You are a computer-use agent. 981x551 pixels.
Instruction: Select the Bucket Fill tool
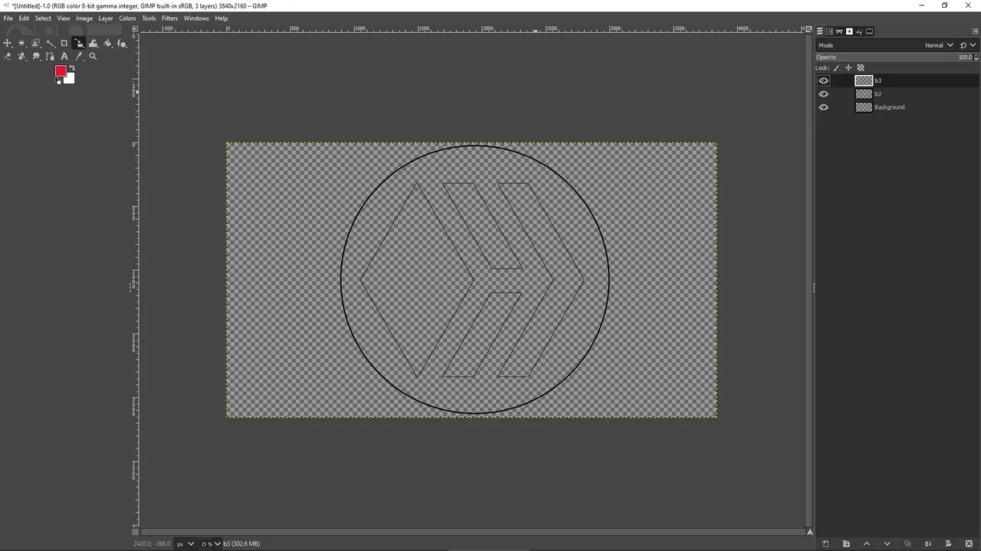pos(107,43)
